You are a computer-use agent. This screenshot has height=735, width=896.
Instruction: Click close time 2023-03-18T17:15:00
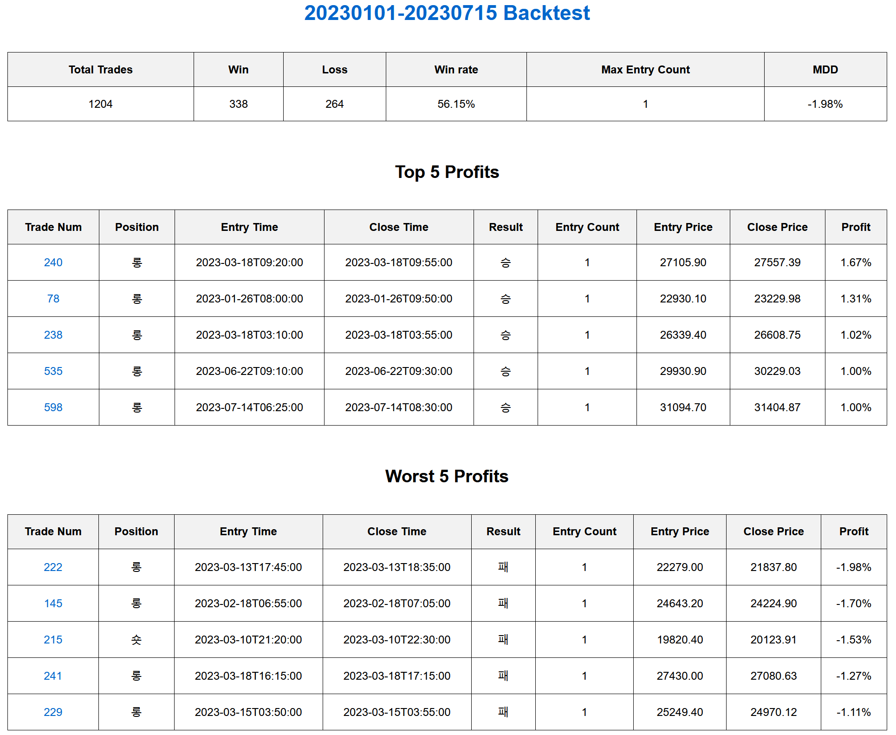coord(397,676)
